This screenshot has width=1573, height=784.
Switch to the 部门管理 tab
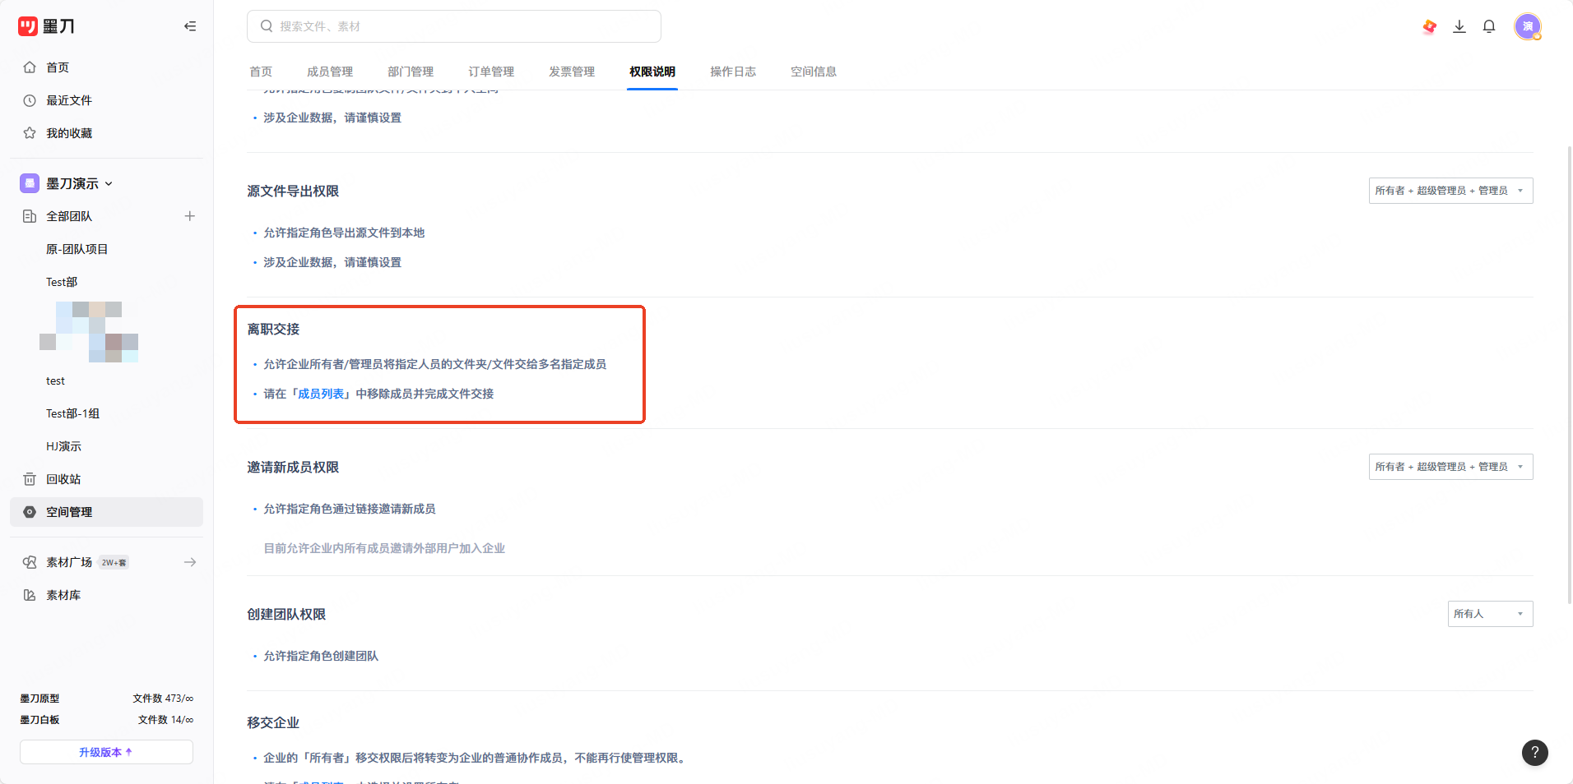pos(411,71)
